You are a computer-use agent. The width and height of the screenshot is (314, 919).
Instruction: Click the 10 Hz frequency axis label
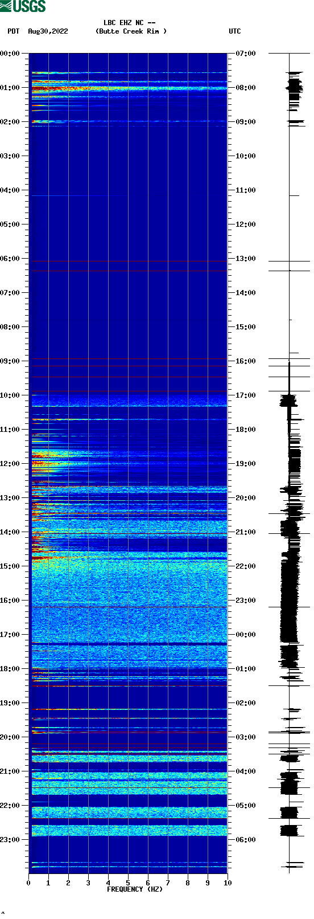[x=228, y=883]
